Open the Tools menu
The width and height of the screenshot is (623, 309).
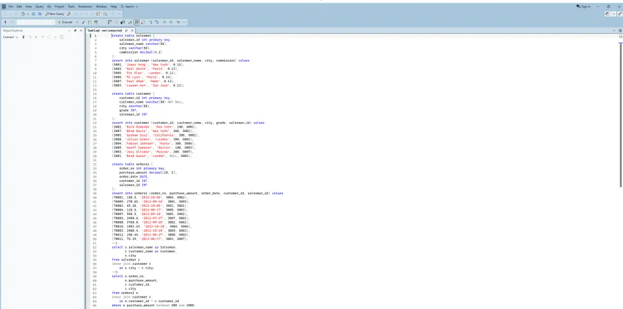coord(71,7)
